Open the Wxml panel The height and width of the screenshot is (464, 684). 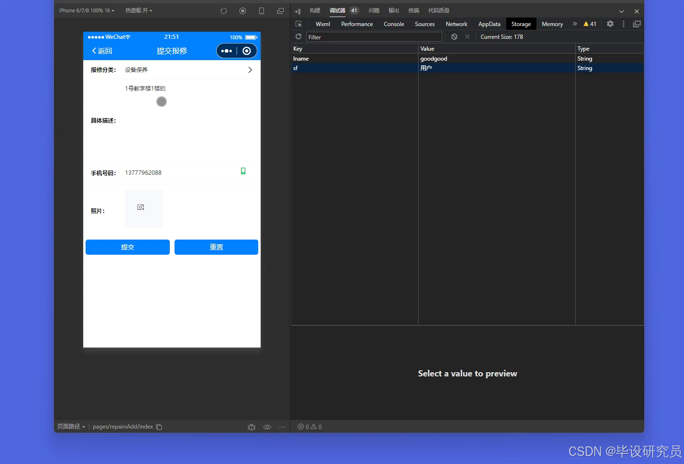coord(323,24)
